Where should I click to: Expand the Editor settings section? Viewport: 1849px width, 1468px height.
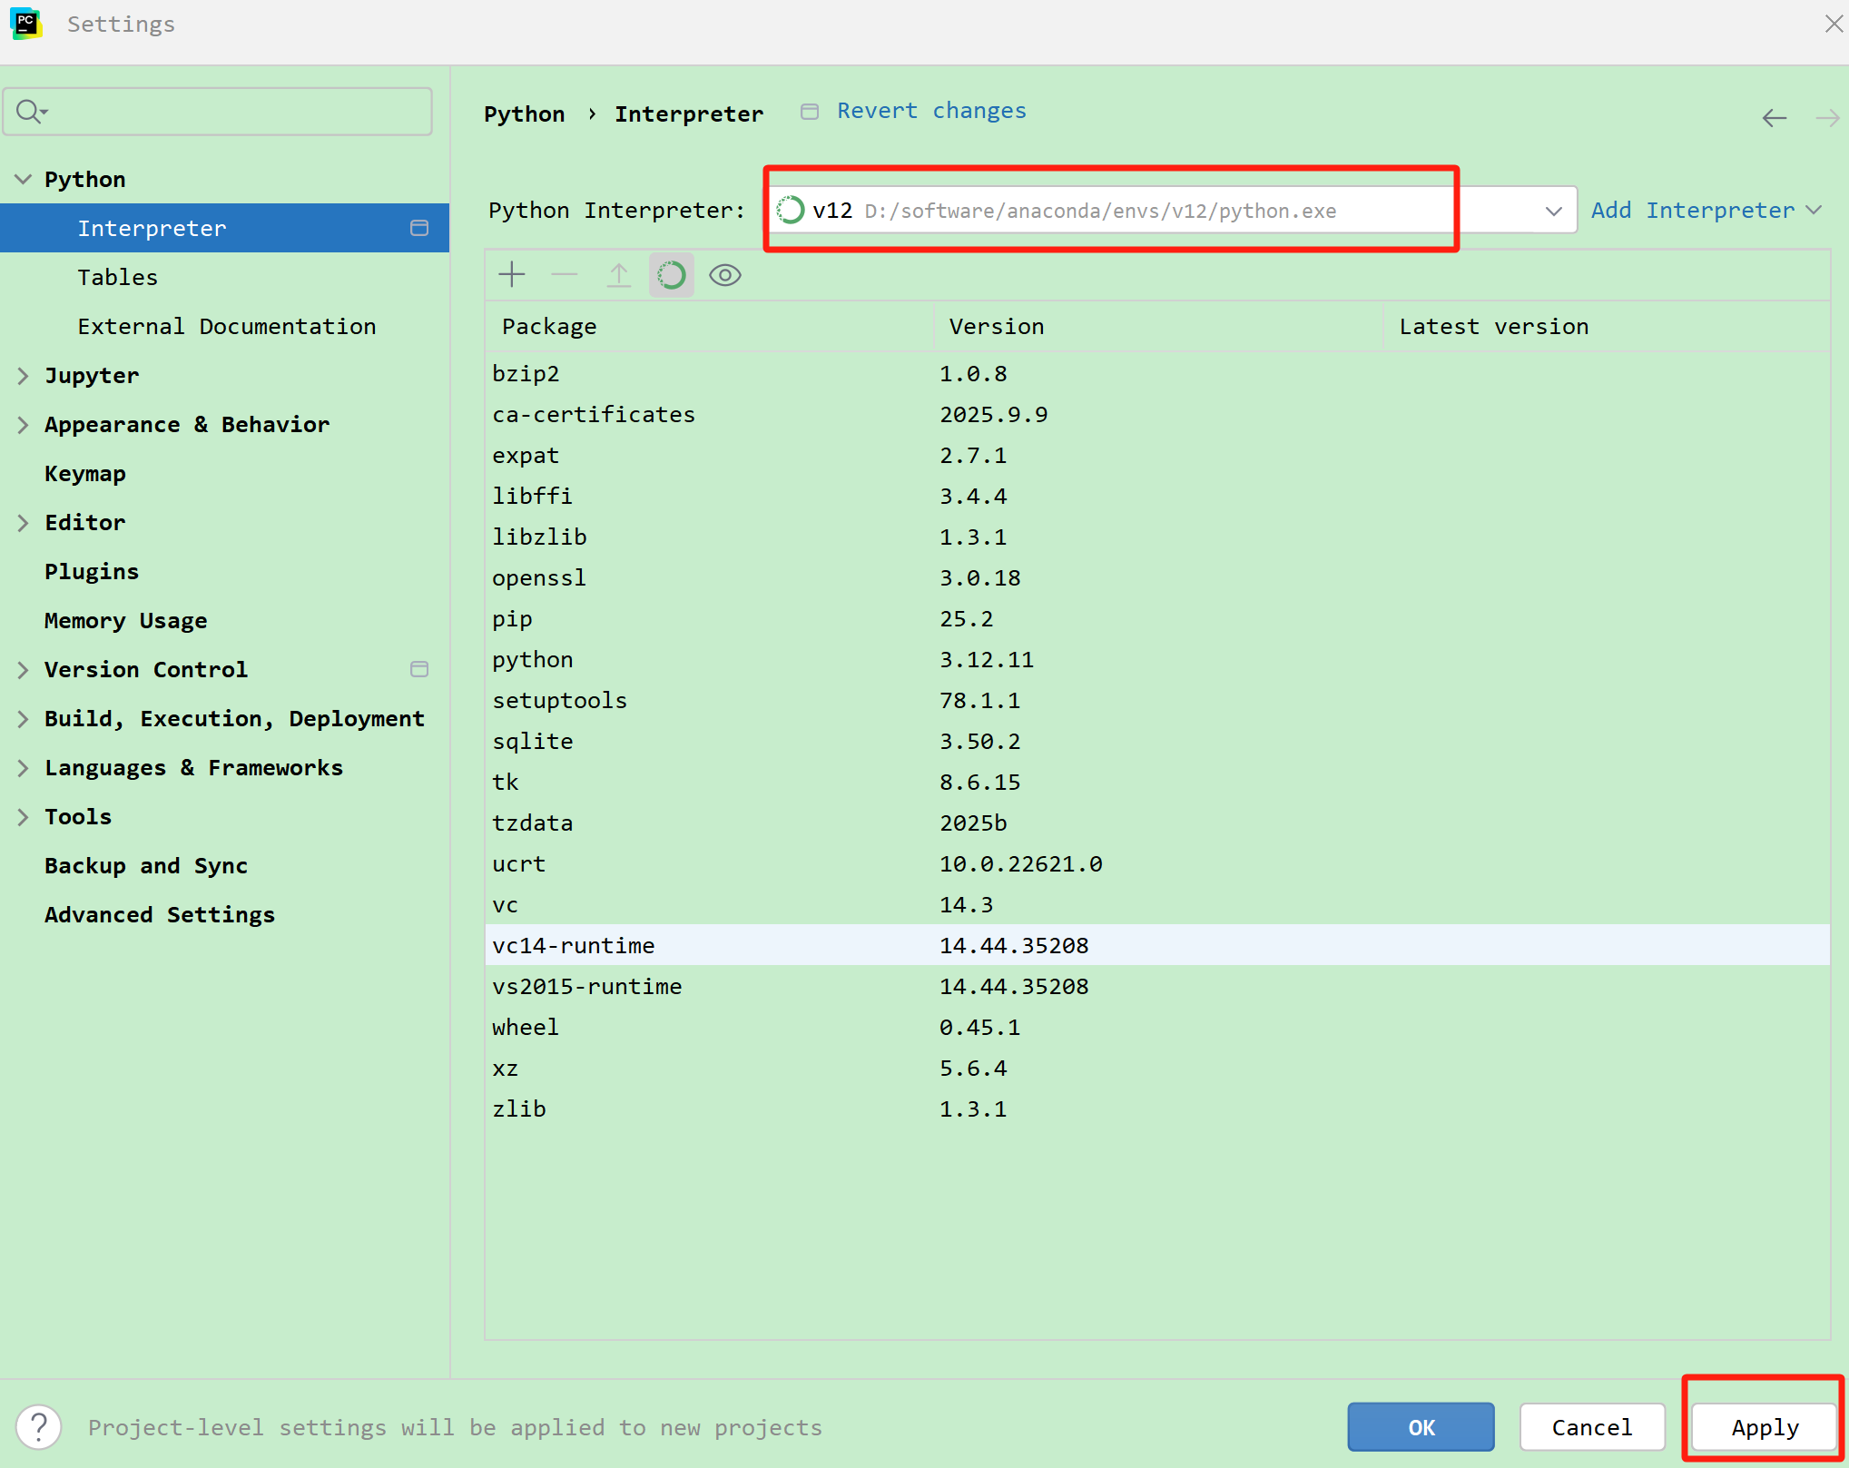click(x=23, y=522)
